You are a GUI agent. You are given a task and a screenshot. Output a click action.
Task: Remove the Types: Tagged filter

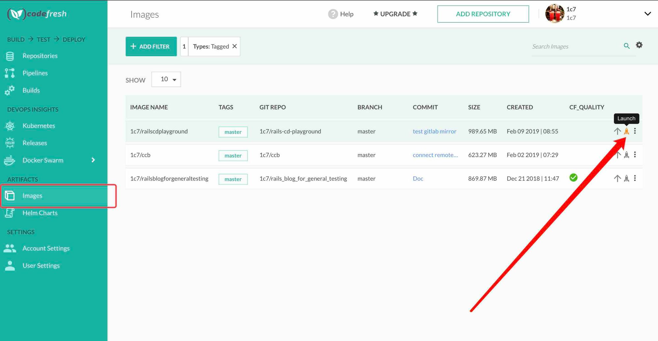tap(235, 46)
